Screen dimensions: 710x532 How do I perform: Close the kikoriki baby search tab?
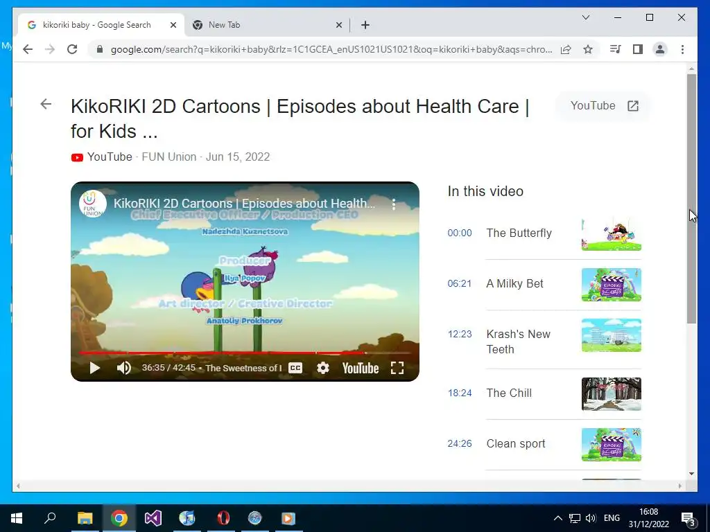pyautogui.click(x=173, y=26)
